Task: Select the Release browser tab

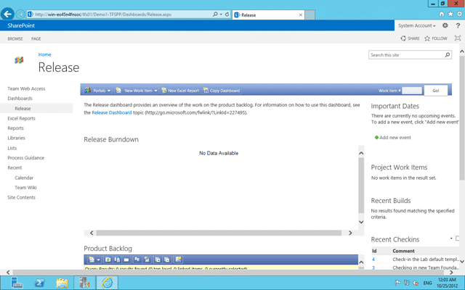Action: point(268,14)
